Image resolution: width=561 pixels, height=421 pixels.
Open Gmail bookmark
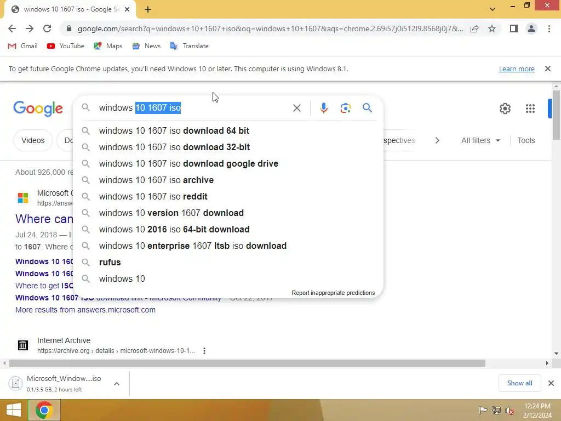coord(22,46)
